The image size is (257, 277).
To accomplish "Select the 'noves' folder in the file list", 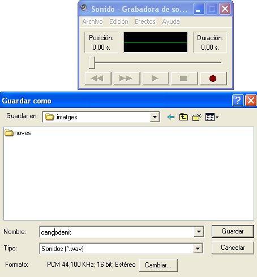I will coord(18,133).
